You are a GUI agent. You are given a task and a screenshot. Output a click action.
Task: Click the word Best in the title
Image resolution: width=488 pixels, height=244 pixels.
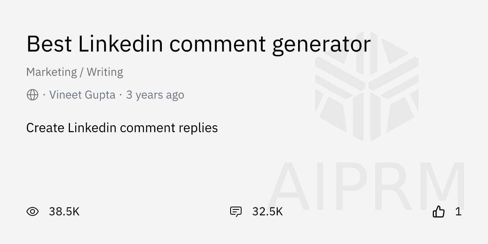coord(49,44)
